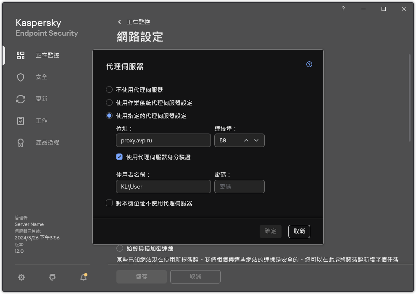Click the 位址 field containing proxy.avp.ru
Image resolution: width=416 pixels, height=294 pixels.
(163, 140)
